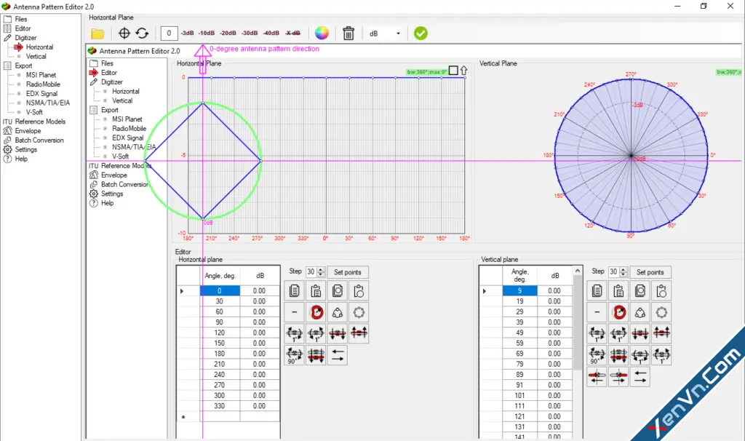Screen dimensions: 745x441
Task: Confirm digitizing with the green checkmark
Action: click(421, 33)
